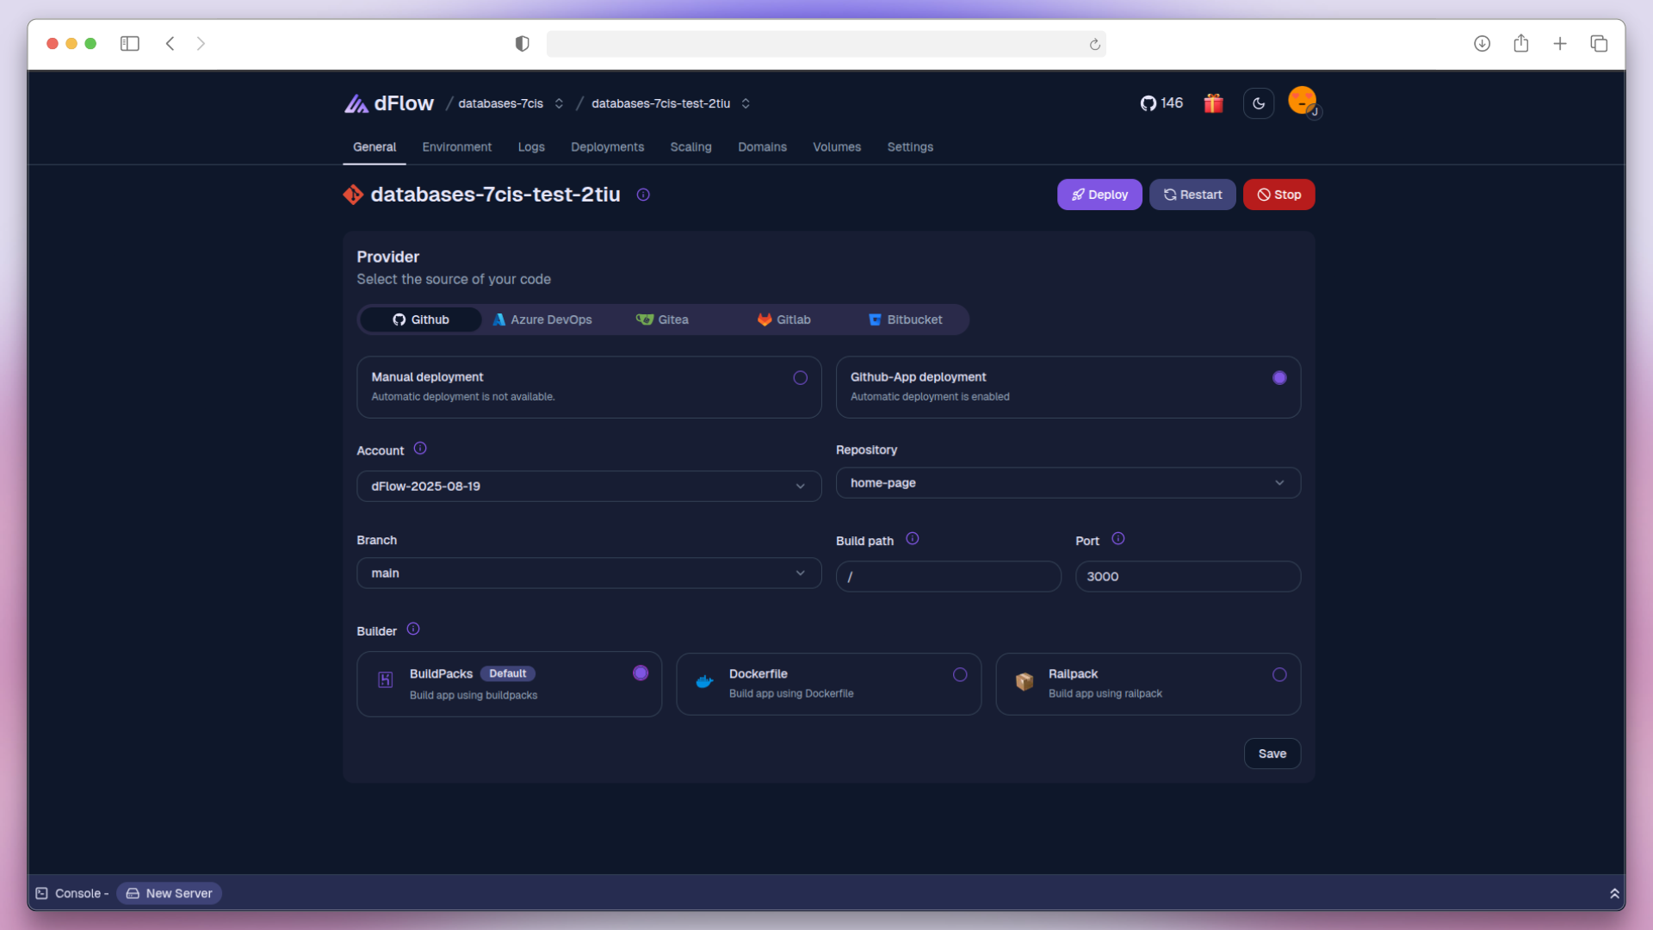
Task: Click info icon beside service title
Action: point(643,195)
